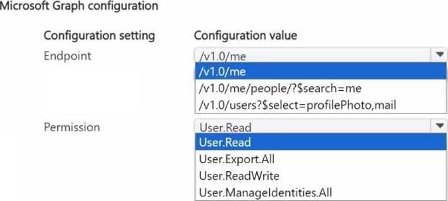Click the Microsoft Graph configuration title
Screen dimensions: 448x201
[x=79, y=6]
